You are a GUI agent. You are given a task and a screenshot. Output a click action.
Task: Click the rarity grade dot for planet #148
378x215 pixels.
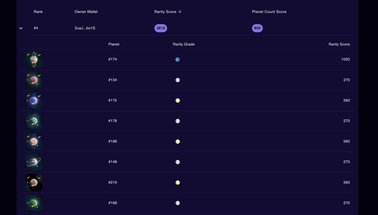coord(178,162)
